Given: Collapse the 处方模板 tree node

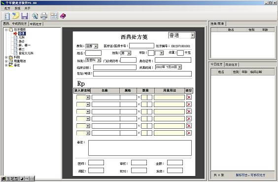Looking at the screenshot, I should coord(6,30).
